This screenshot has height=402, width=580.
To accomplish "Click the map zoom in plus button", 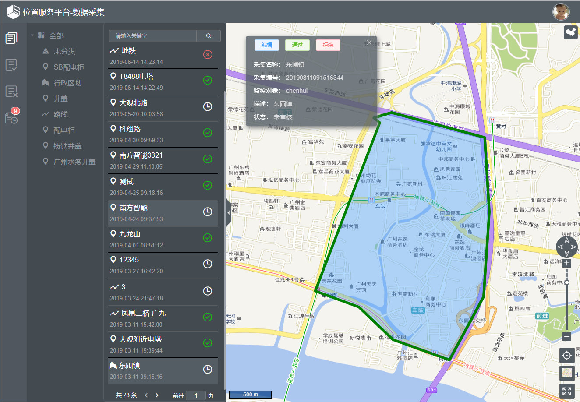I will pos(567,263).
